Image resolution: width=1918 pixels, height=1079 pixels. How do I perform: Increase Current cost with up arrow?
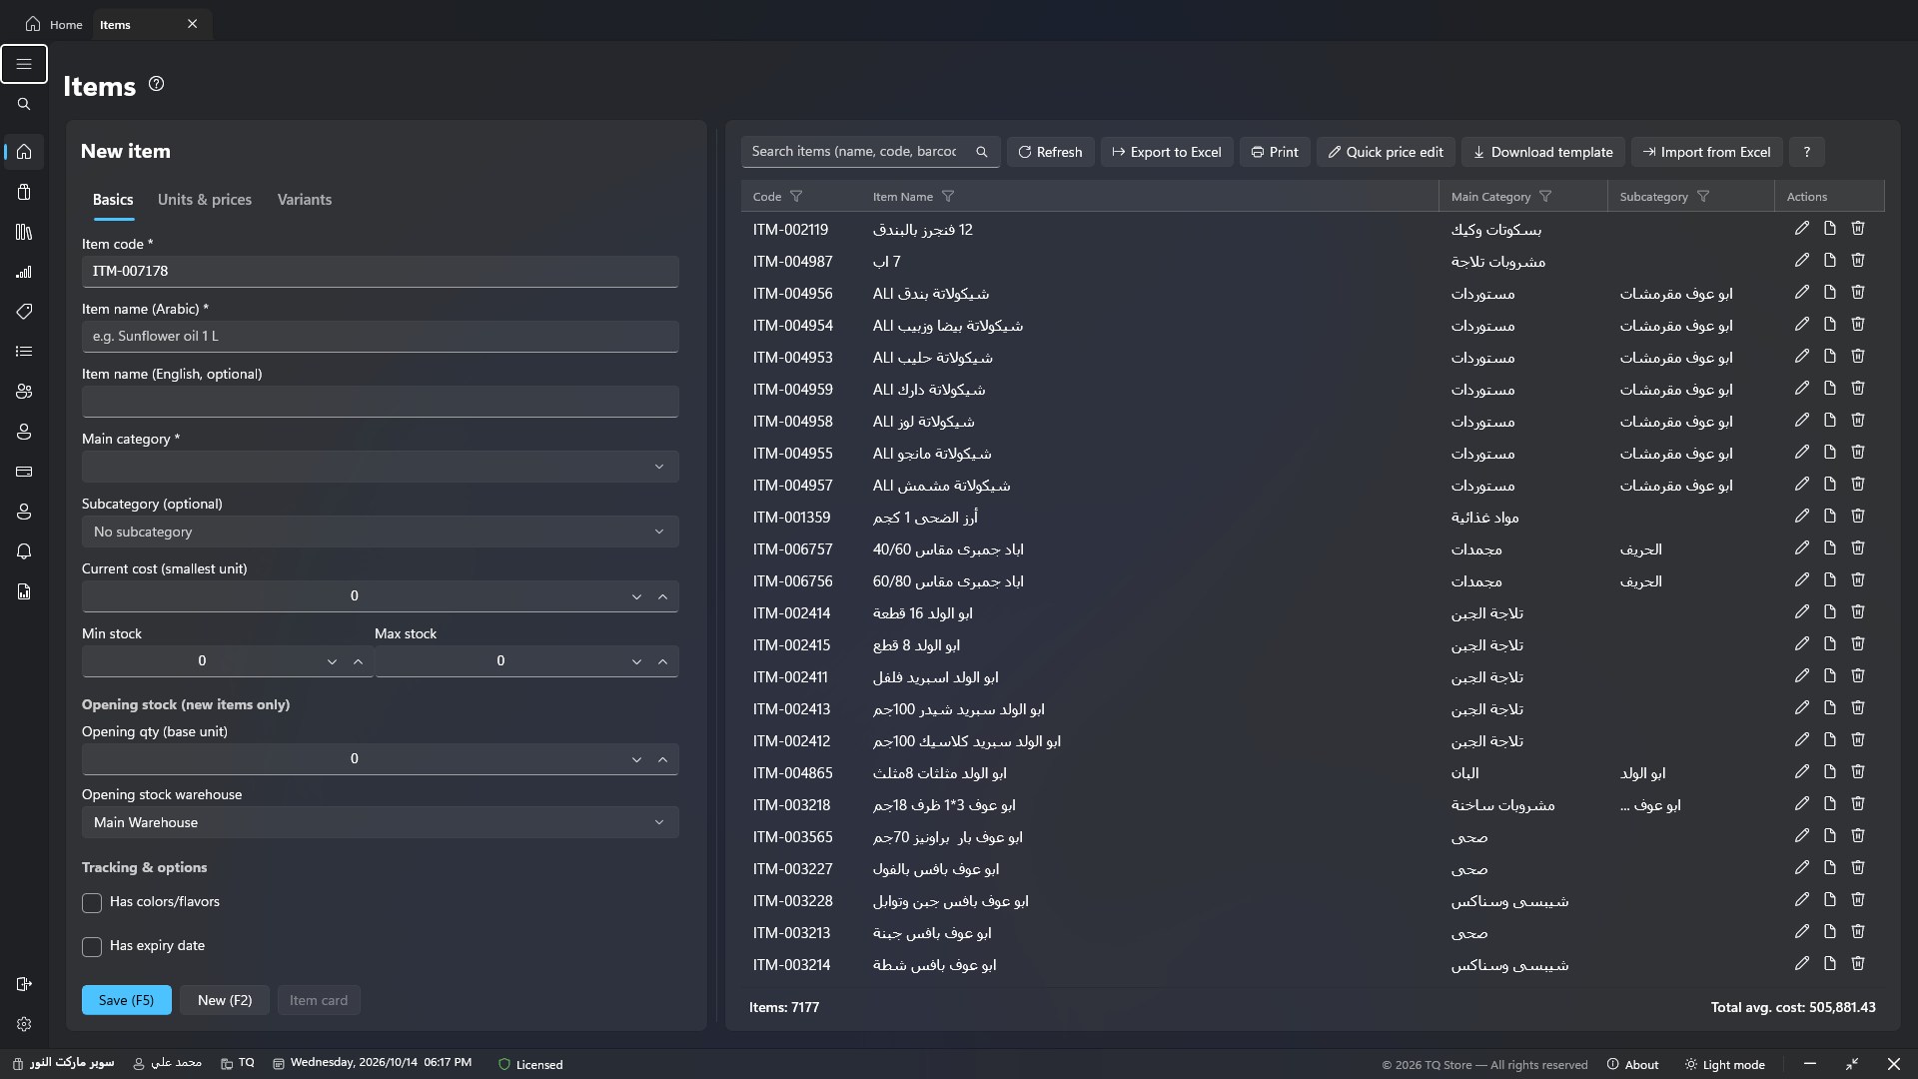point(662,596)
